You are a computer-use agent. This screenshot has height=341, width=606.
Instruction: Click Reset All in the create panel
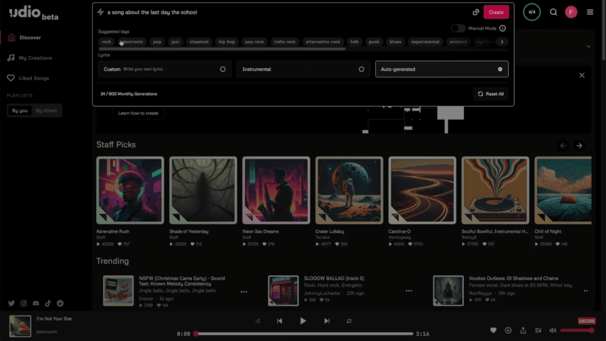coord(491,94)
